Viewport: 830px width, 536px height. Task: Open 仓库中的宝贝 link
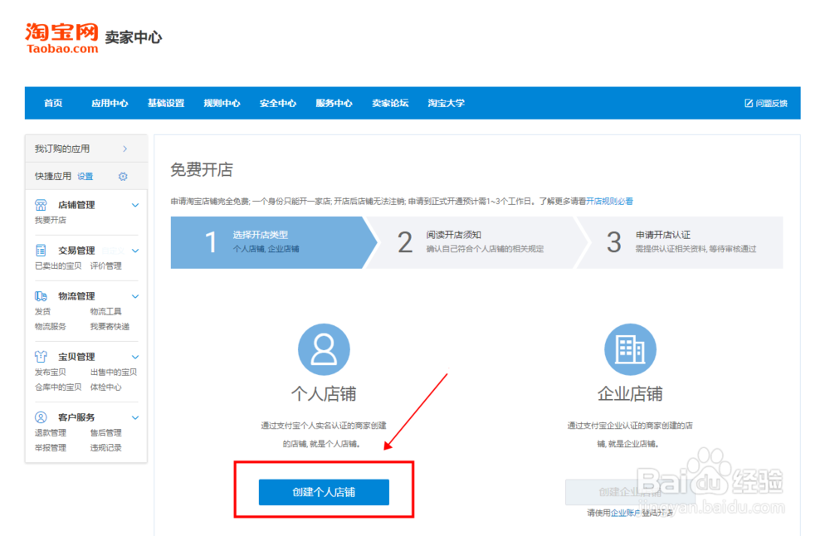tap(58, 387)
